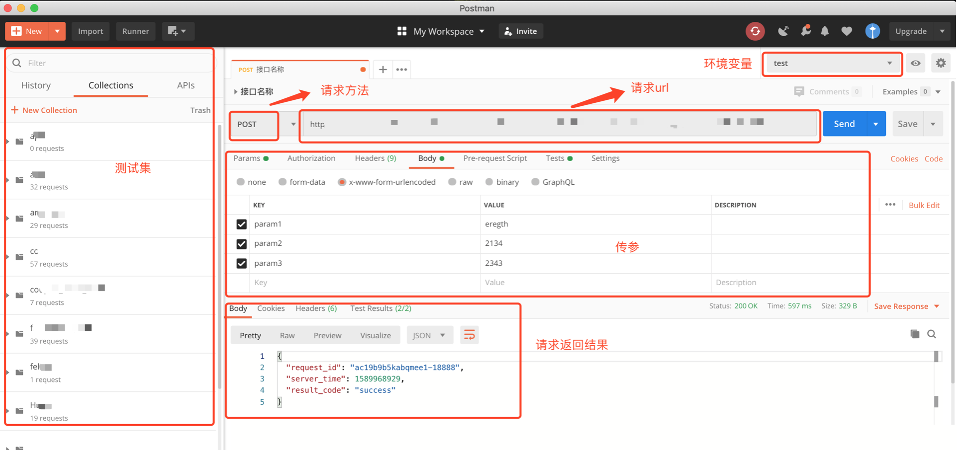Viewport: 957px width, 450px height.
Task: Add a new request tab with plus icon
Action: (x=383, y=70)
